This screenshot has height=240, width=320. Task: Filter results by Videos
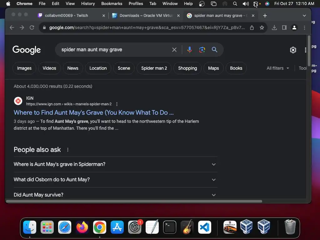[x=49, y=68]
